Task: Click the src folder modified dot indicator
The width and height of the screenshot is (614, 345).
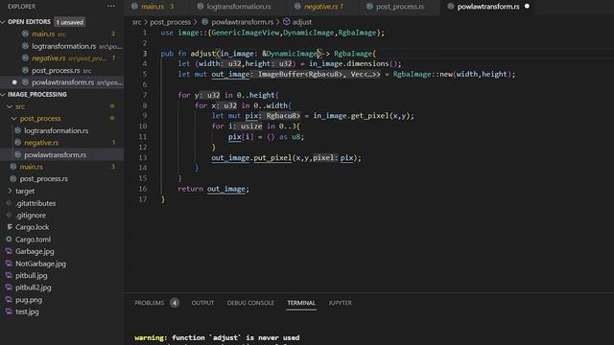Action: point(112,106)
